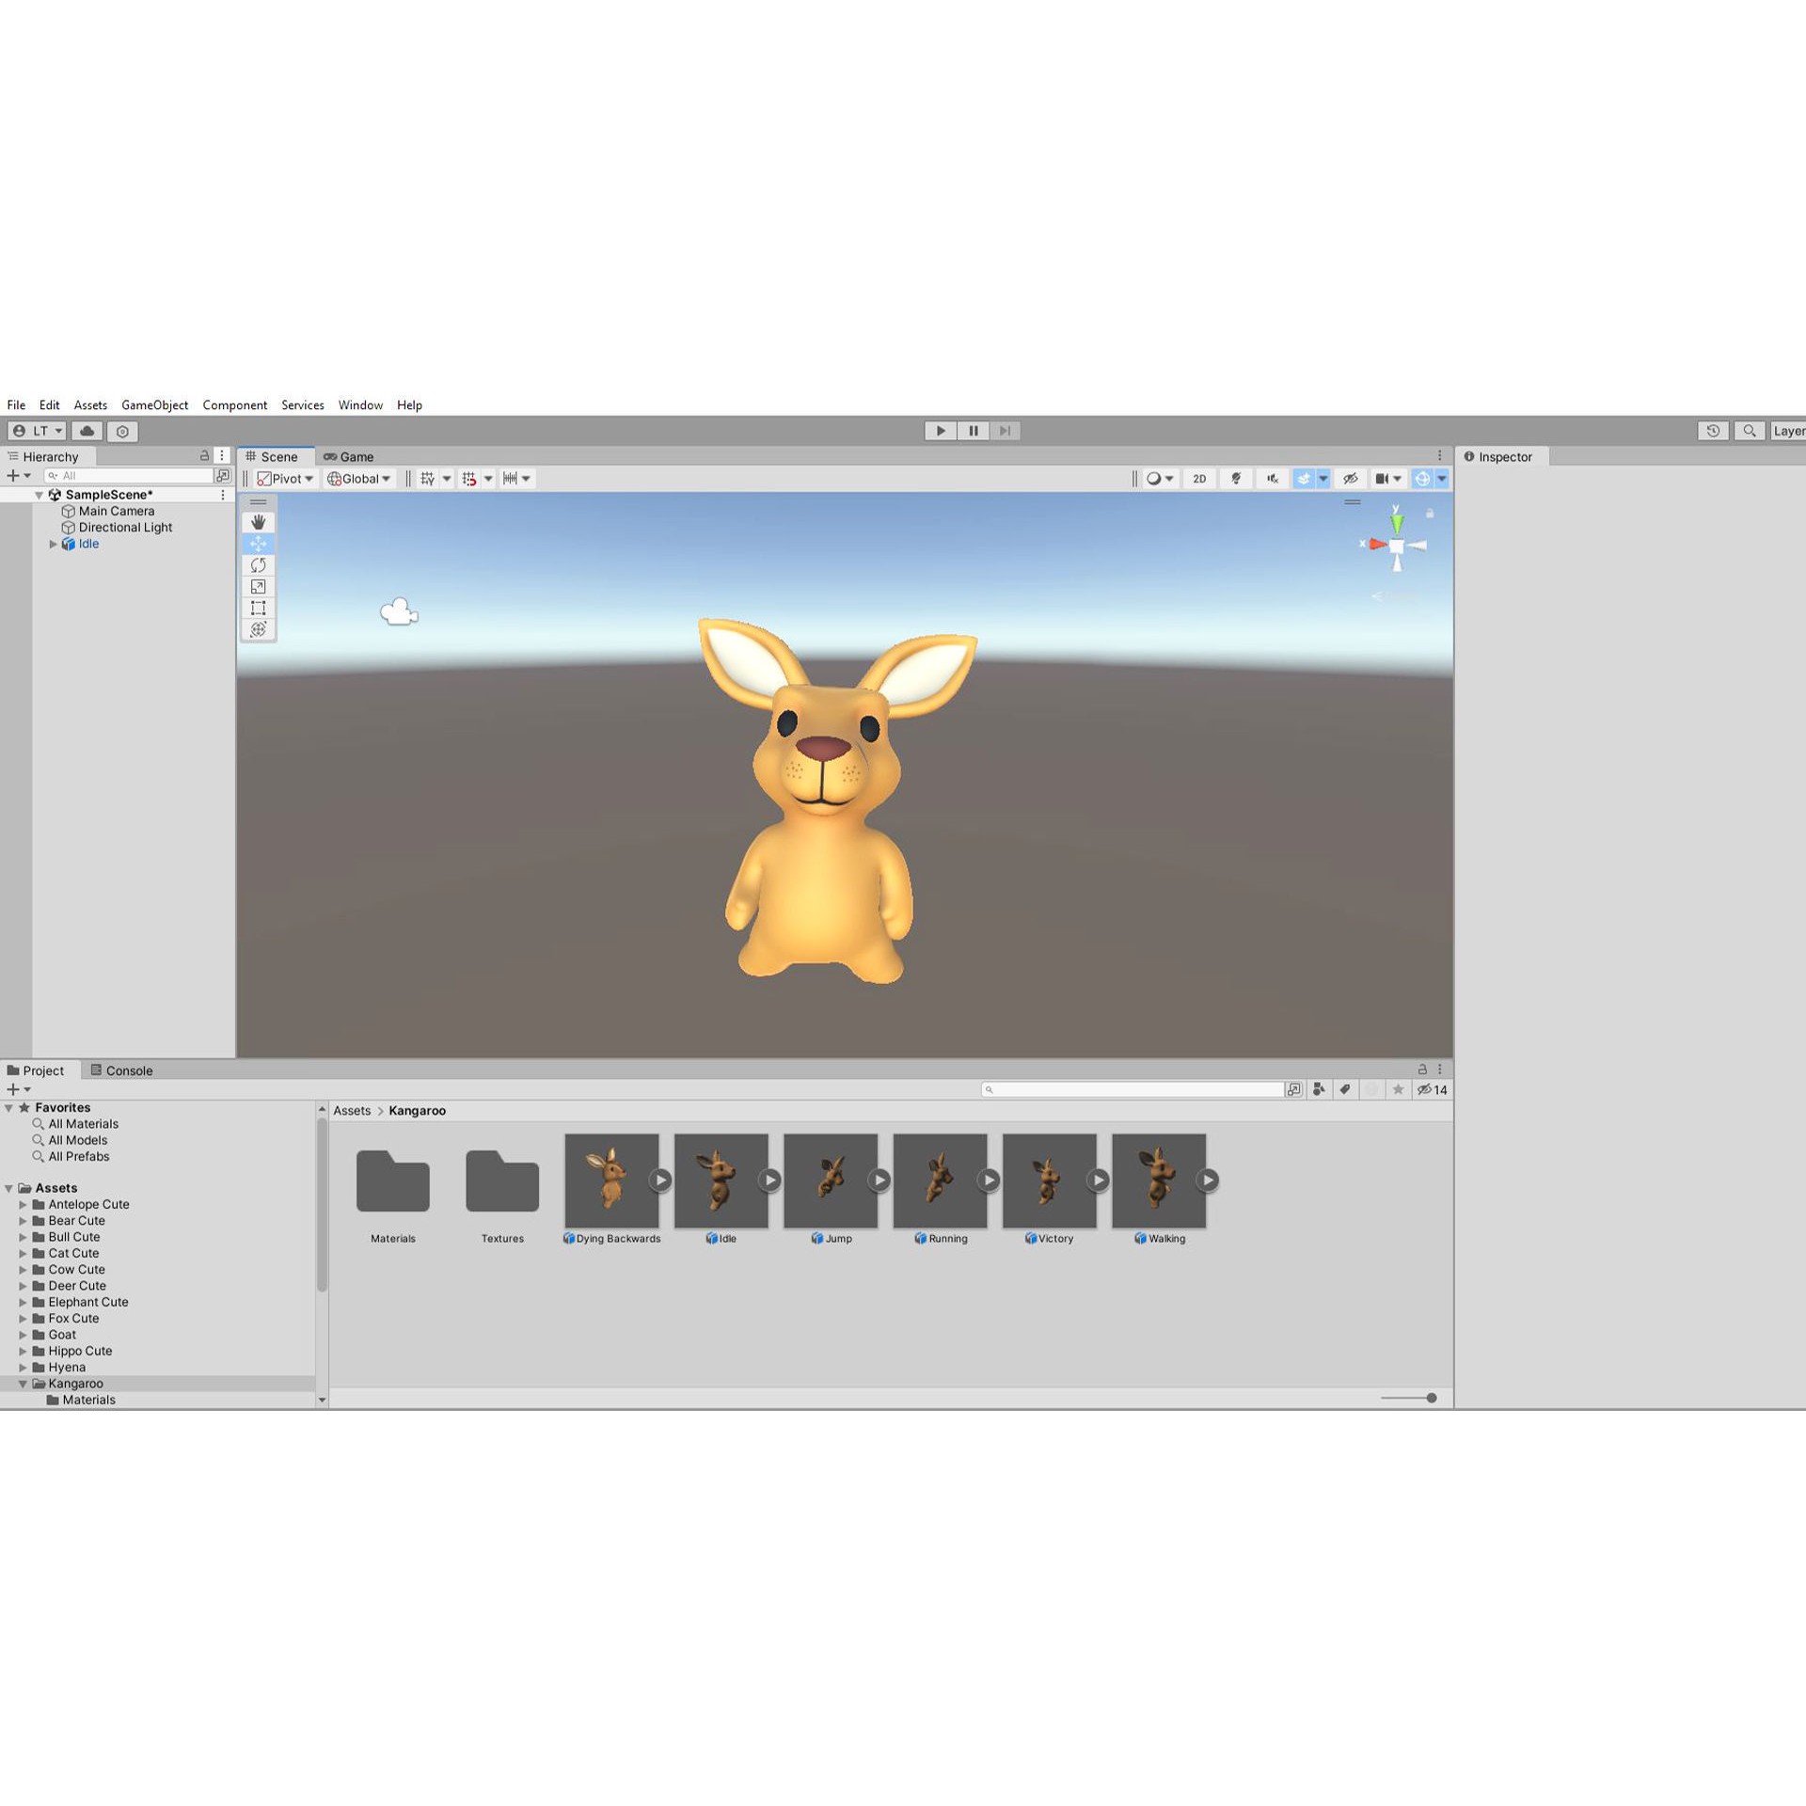Open the GameObject menu
1806x1806 pixels.
click(154, 404)
